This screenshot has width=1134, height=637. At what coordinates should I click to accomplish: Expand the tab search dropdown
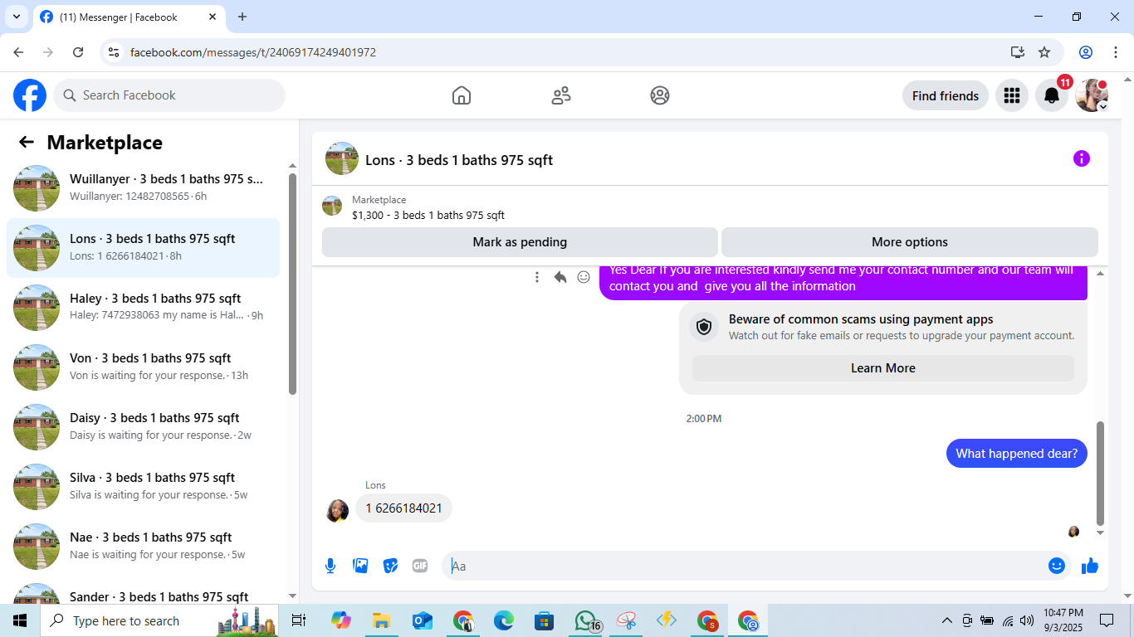point(16,17)
